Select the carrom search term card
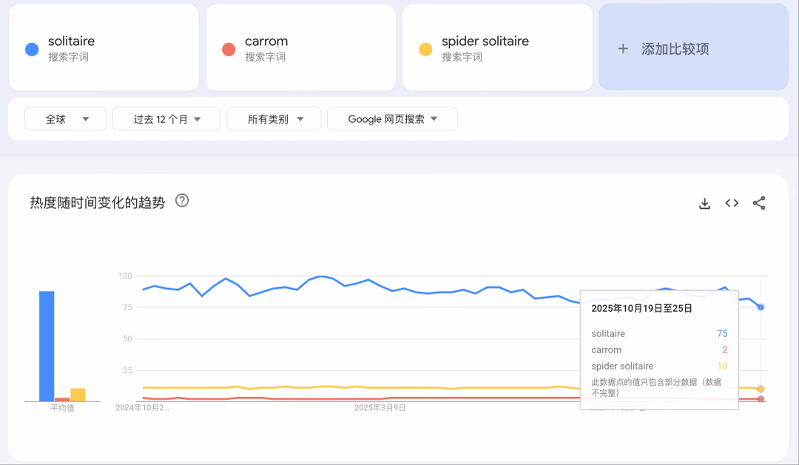This screenshot has width=799, height=465. pos(300,47)
